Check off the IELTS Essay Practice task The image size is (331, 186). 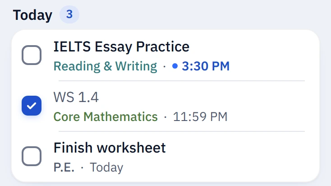pyautogui.click(x=32, y=55)
